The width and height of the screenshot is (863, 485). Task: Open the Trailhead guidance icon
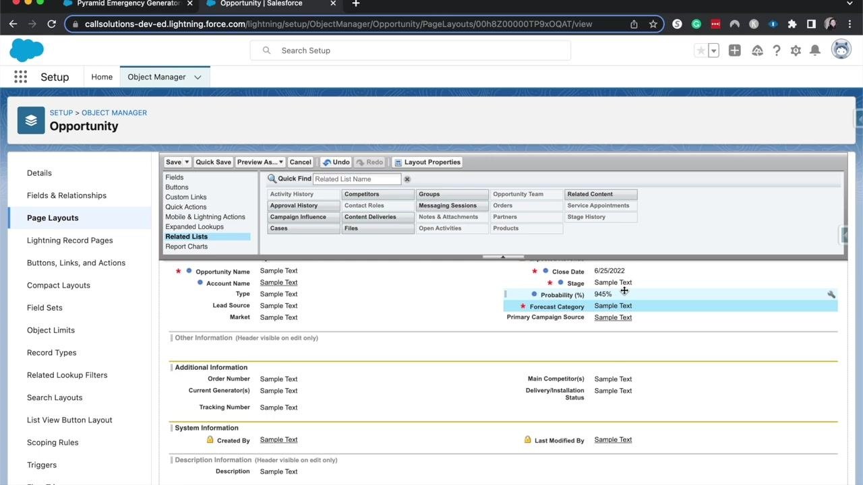[x=757, y=51]
